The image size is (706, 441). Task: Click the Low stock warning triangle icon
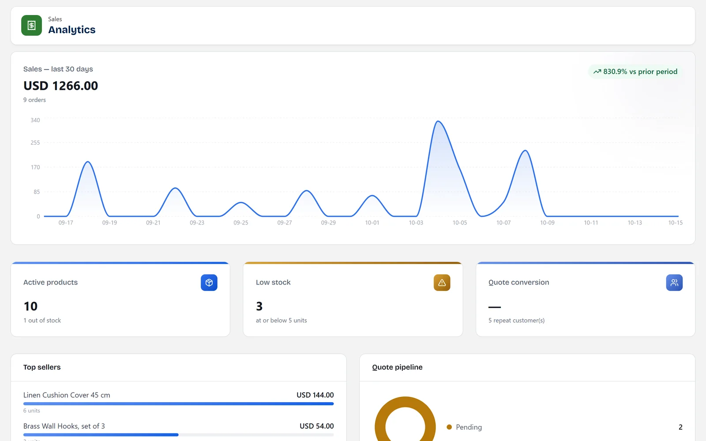pyautogui.click(x=442, y=283)
